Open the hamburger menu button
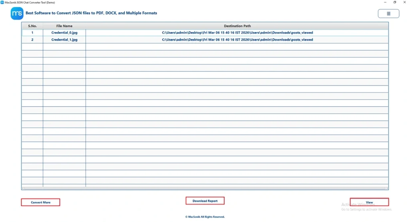The image size is (410, 222). 388,14
